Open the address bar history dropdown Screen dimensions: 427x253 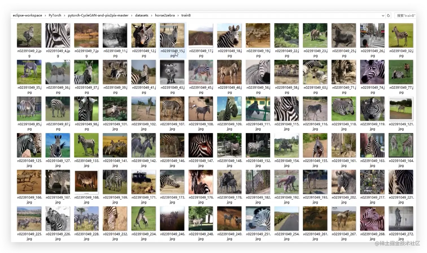[383, 16]
